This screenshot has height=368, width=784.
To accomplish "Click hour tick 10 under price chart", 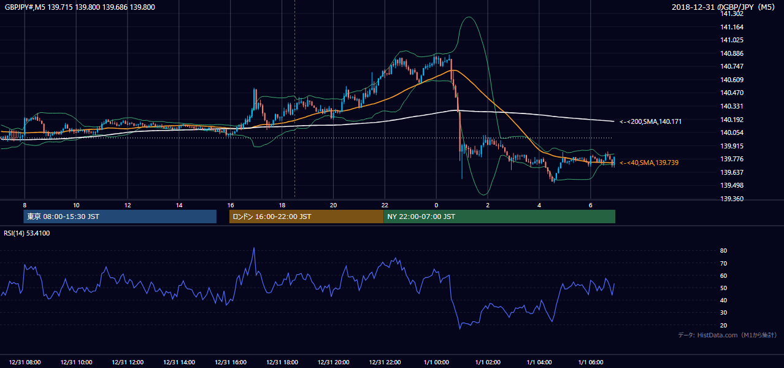I will (x=76, y=205).
